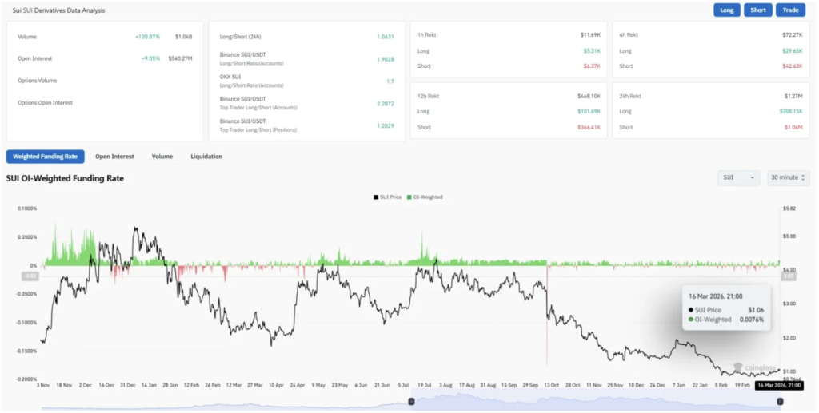
Task: Switch to the Open Interest tab
Action: click(x=114, y=157)
